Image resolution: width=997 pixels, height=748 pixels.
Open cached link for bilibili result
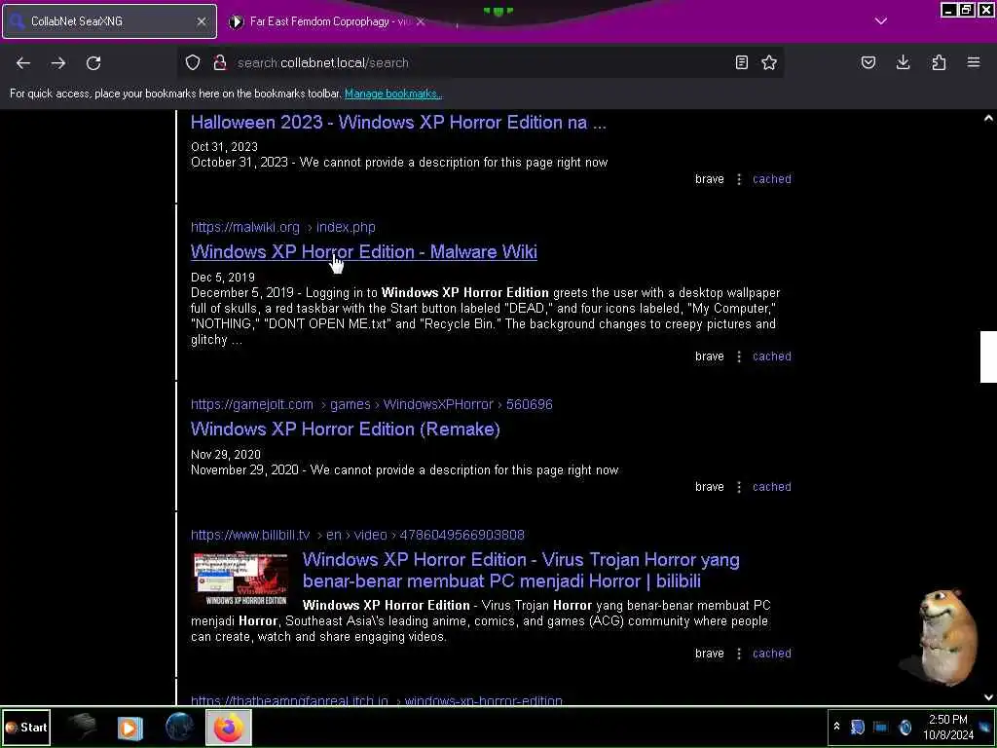coord(772,654)
